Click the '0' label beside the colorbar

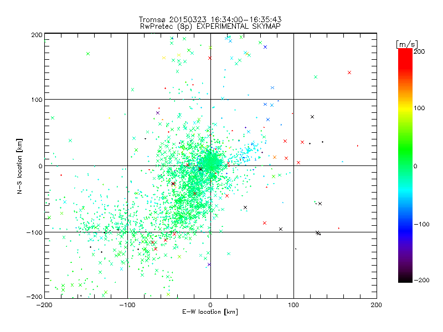tap(416, 166)
